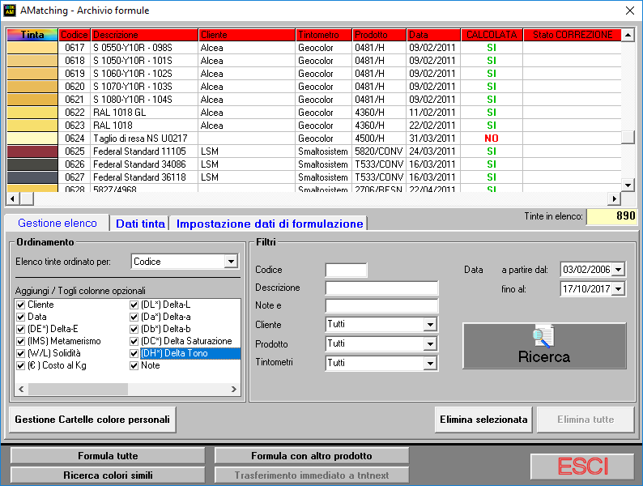This screenshot has width=643, height=486.
Task: Click the AMatching app icon in title bar
Action: (x=10, y=11)
